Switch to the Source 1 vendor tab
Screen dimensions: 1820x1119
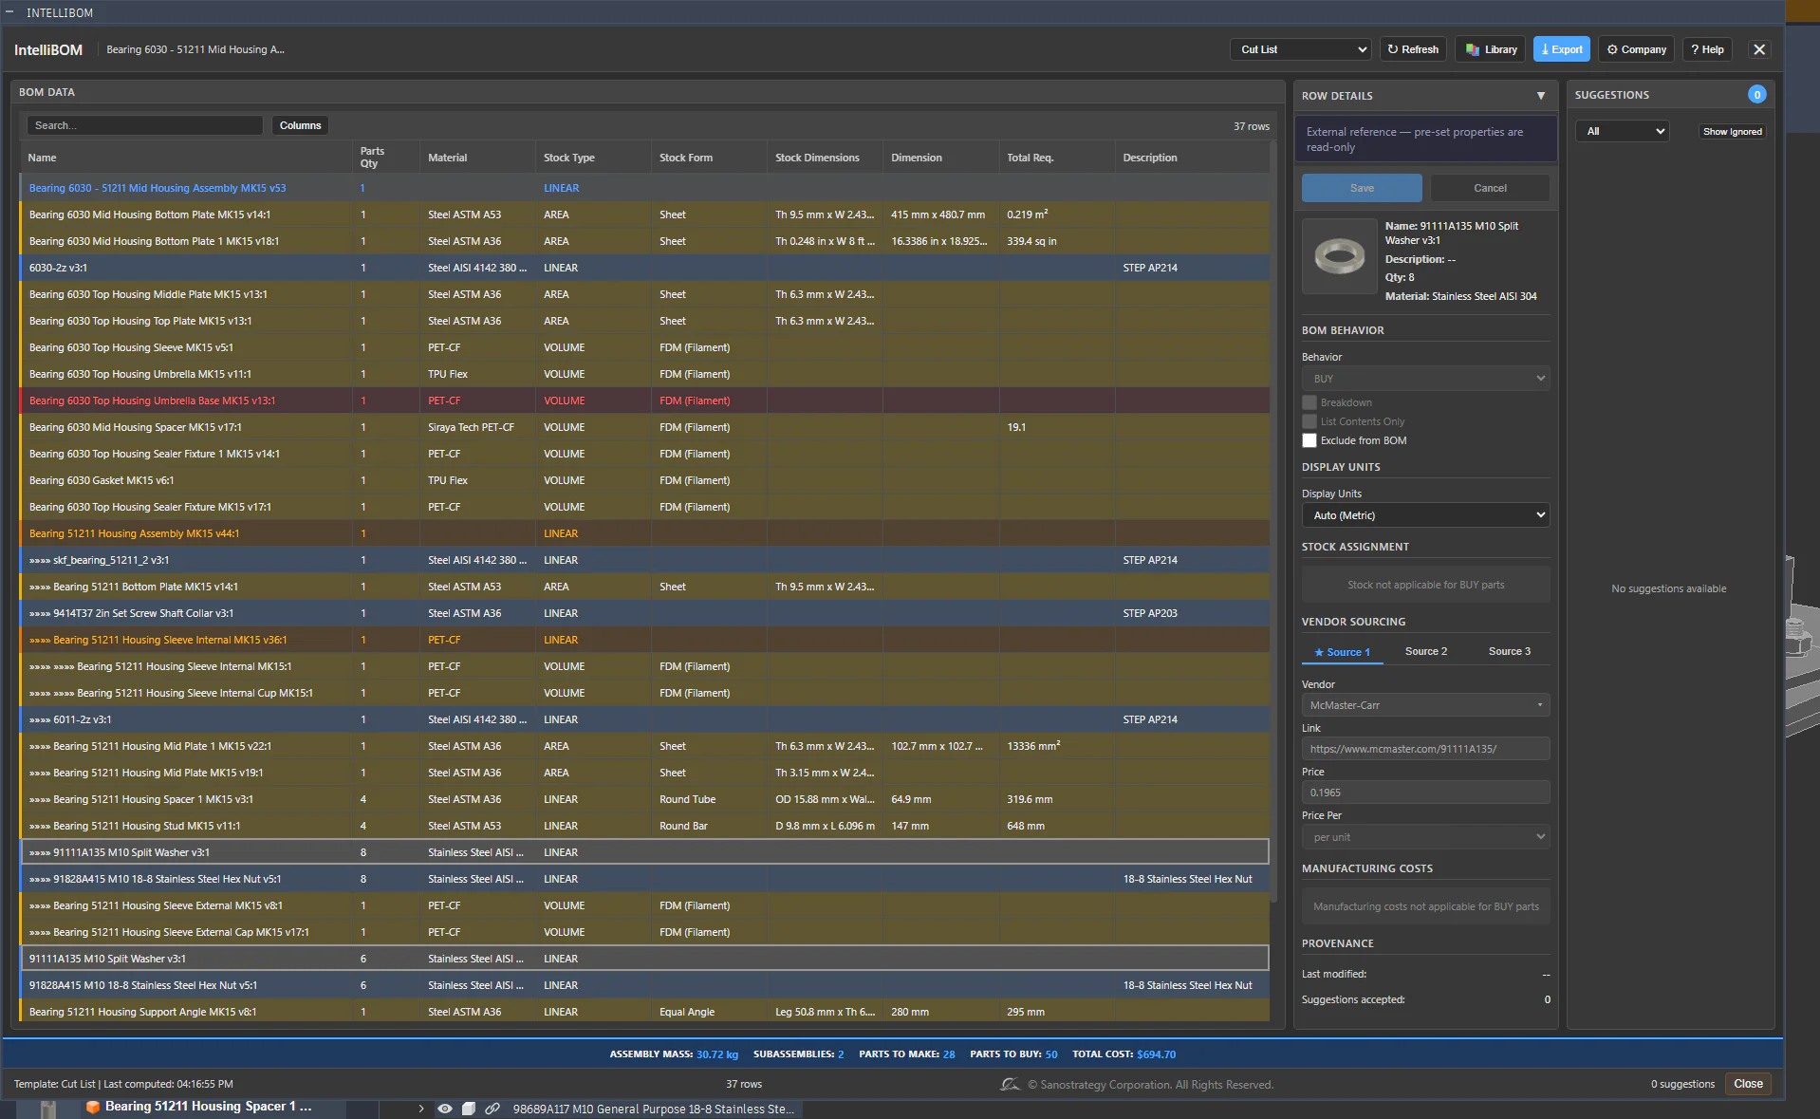pyautogui.click(x=1342, y=652)
